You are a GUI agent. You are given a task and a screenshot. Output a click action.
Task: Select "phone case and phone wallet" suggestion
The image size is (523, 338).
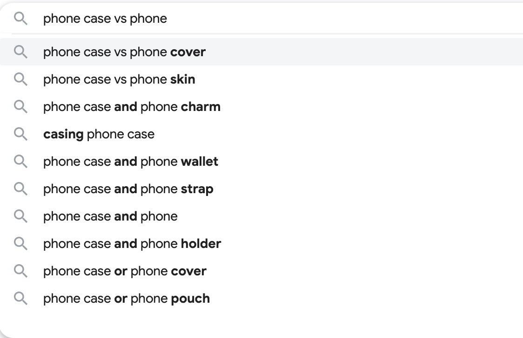pyautogui.click(x=131, y=162)
